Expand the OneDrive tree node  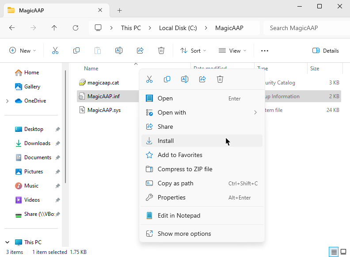click(x=7, y=101)
